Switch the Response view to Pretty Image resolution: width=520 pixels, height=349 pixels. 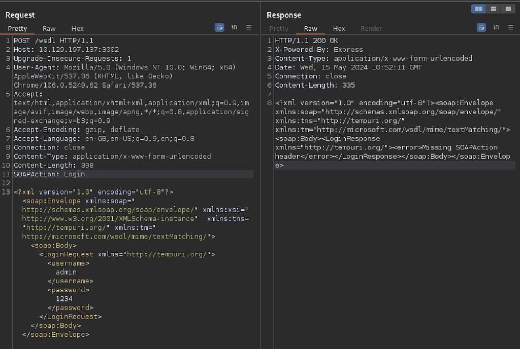(x=279, y=28)
